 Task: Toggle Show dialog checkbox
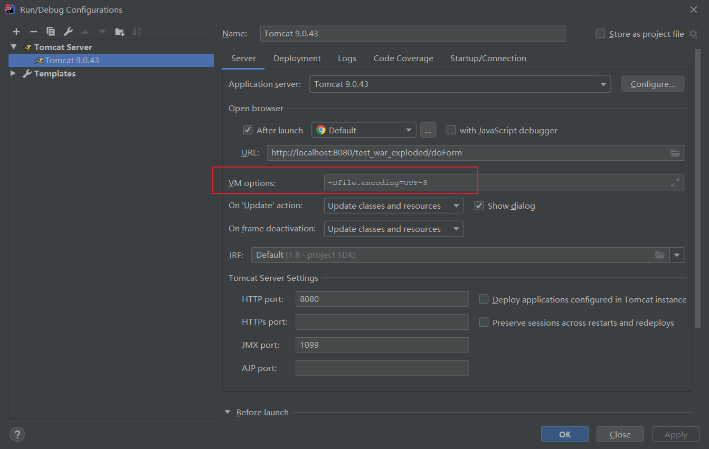(479, 206)
